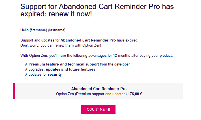Screen dimensions: 201x120
Task: Click the 76,00 € price
Action: [x=136, y=94]
